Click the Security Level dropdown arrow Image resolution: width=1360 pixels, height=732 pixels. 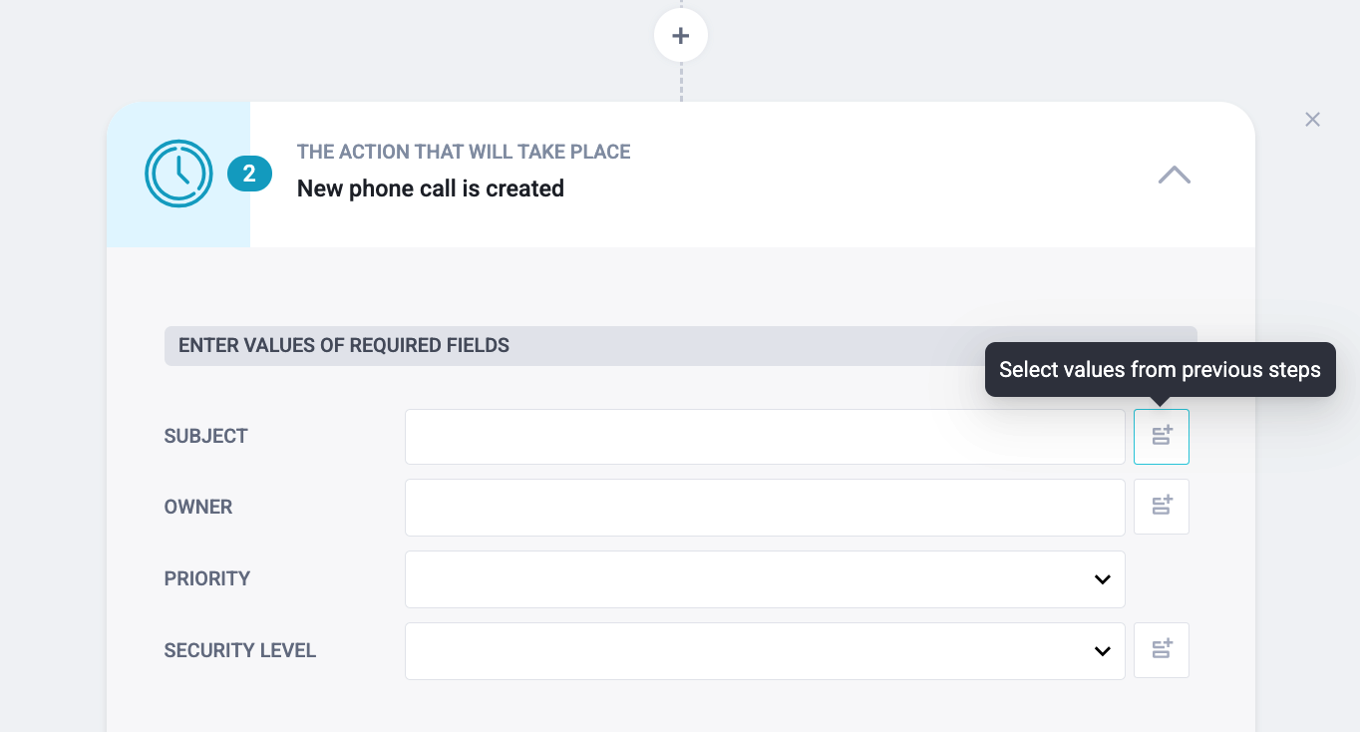(x=1102, y=651)
